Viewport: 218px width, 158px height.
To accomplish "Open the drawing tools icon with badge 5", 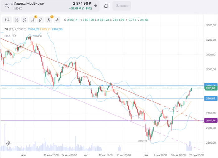I will 33,20.
